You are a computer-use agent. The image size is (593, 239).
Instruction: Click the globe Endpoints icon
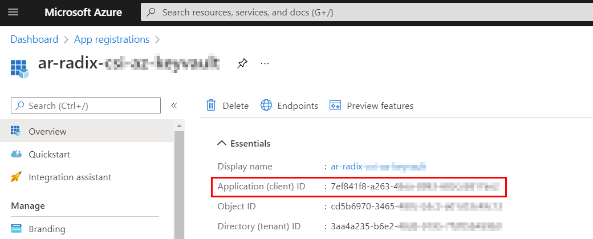(266, 105)
